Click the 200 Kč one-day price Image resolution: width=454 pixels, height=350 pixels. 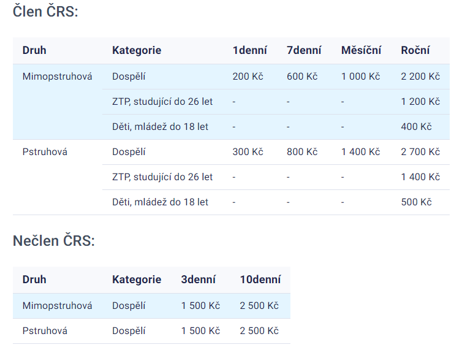[x=248, y=77]
